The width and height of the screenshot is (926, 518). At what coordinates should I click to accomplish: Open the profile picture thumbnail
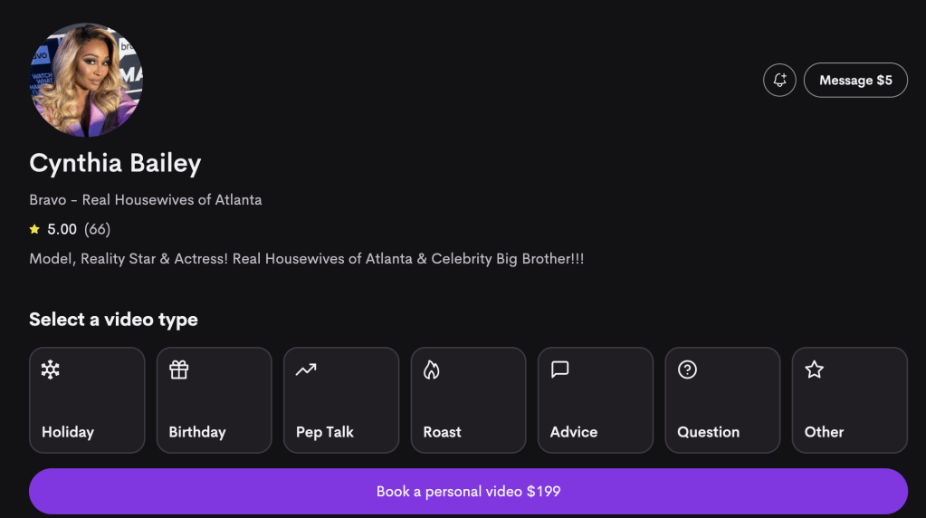(x=86, y=81)
